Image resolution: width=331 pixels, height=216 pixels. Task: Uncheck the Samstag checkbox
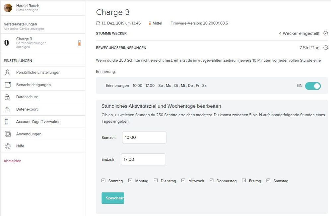point(269,181)
